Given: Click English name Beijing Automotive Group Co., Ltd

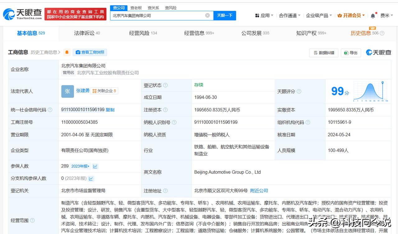Looking at the screenshot, I should point(227,172).
